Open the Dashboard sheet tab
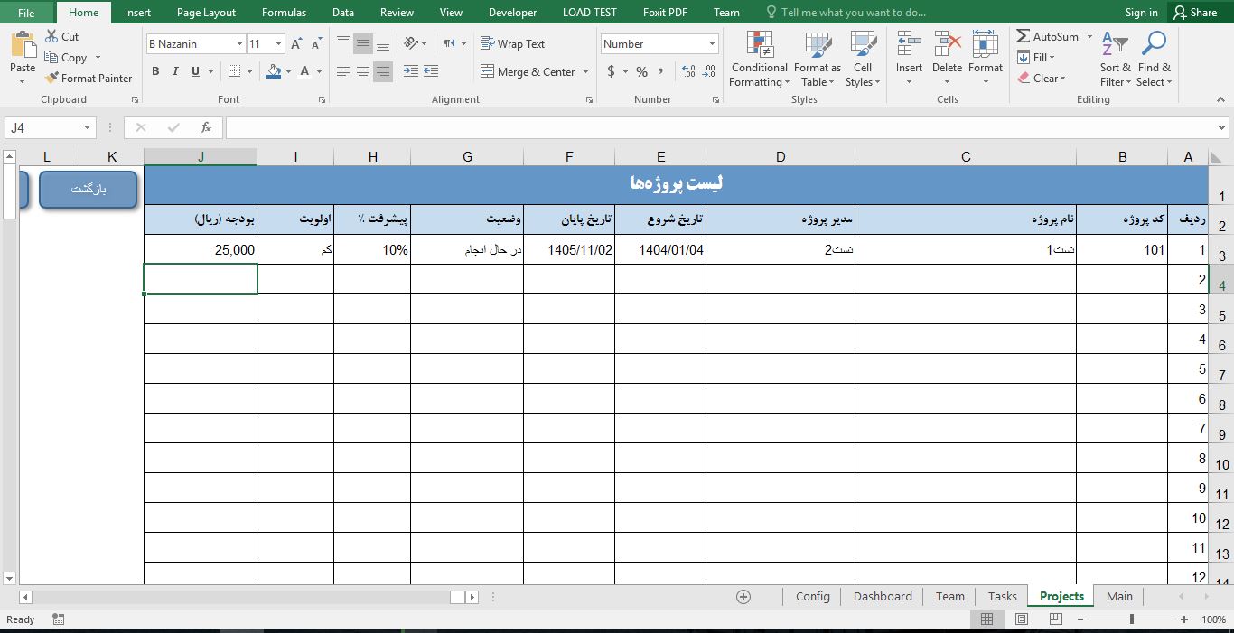The image size is (1234, 633). click(883, 596)
